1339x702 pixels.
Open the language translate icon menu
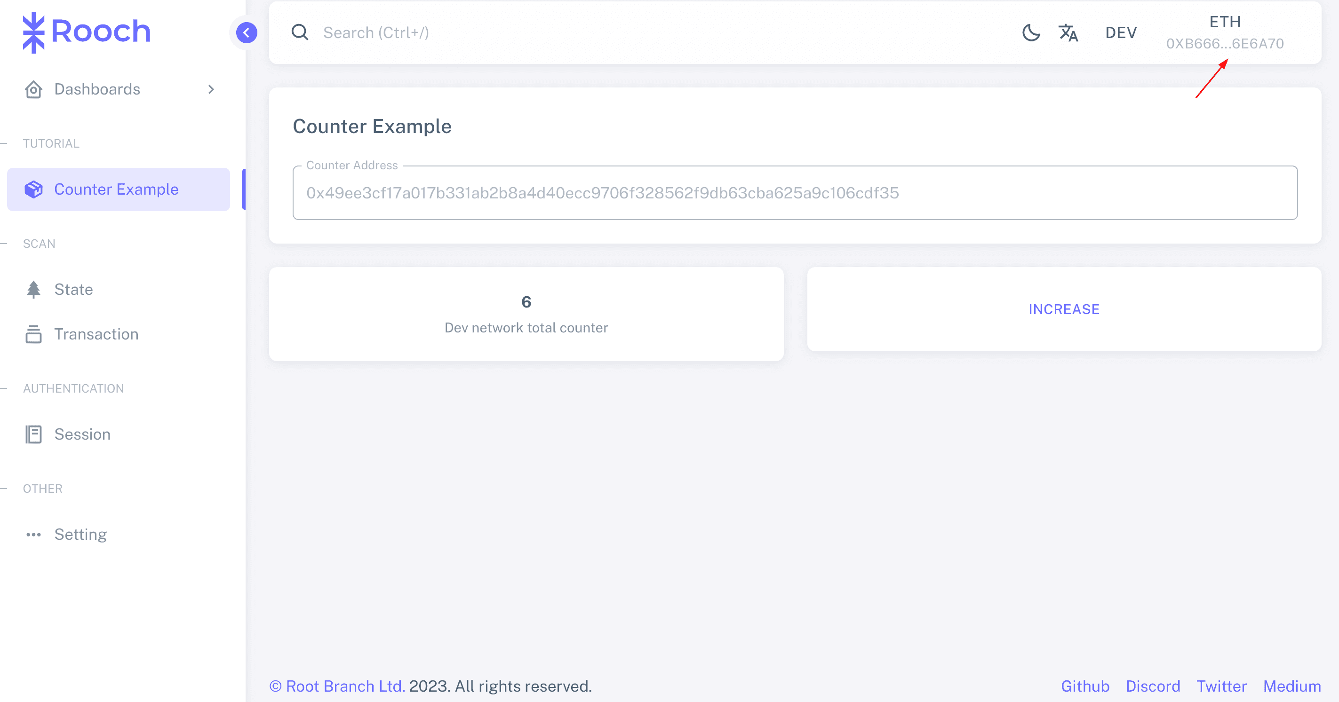(x=1068, y=33)
